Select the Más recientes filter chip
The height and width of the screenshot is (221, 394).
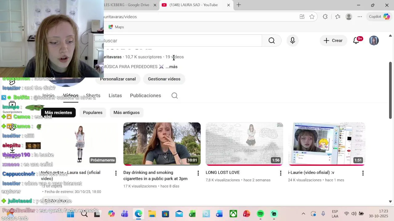58,112
